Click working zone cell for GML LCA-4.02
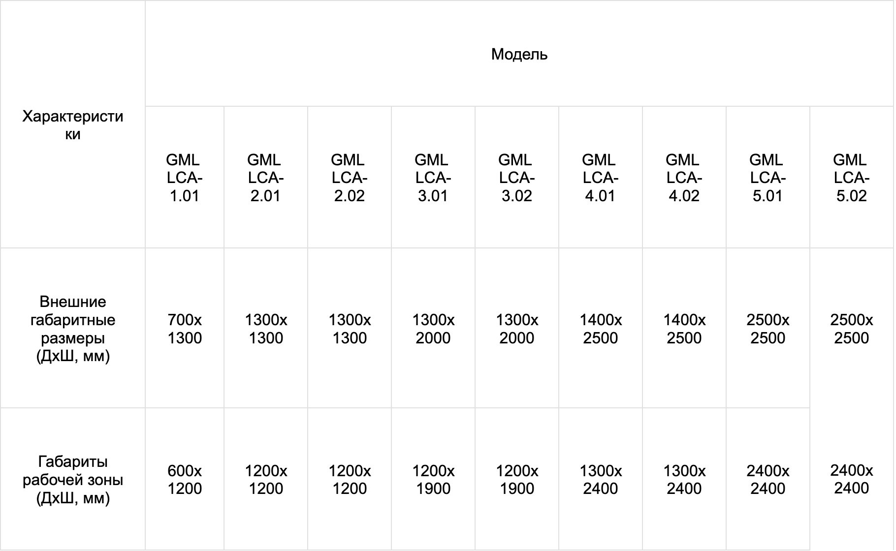 [684, 480]
